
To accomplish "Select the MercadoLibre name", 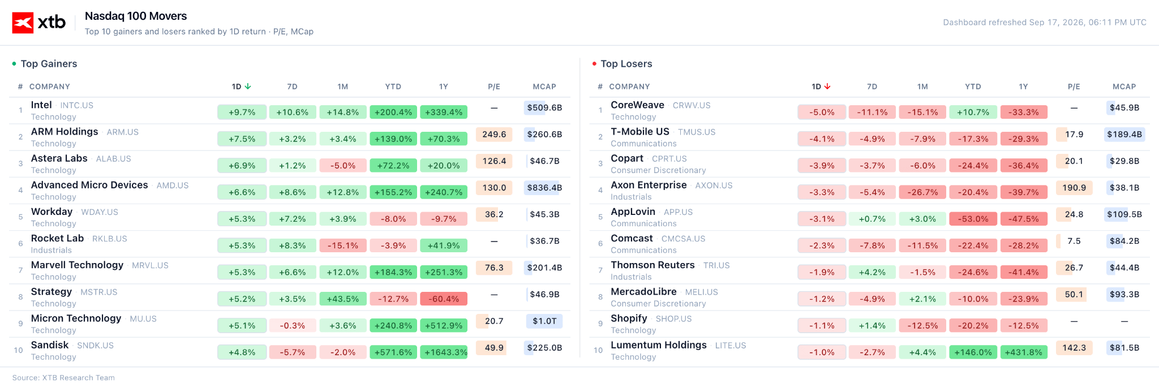I will pyautogui.click(x=643, y=292).
